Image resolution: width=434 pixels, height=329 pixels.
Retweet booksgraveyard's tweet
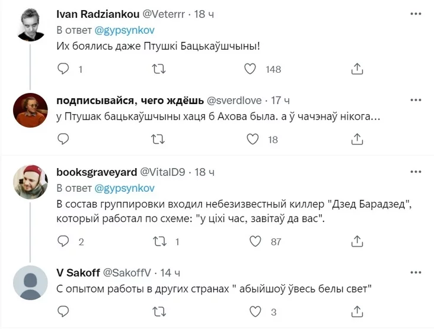[x=159, y=241]
